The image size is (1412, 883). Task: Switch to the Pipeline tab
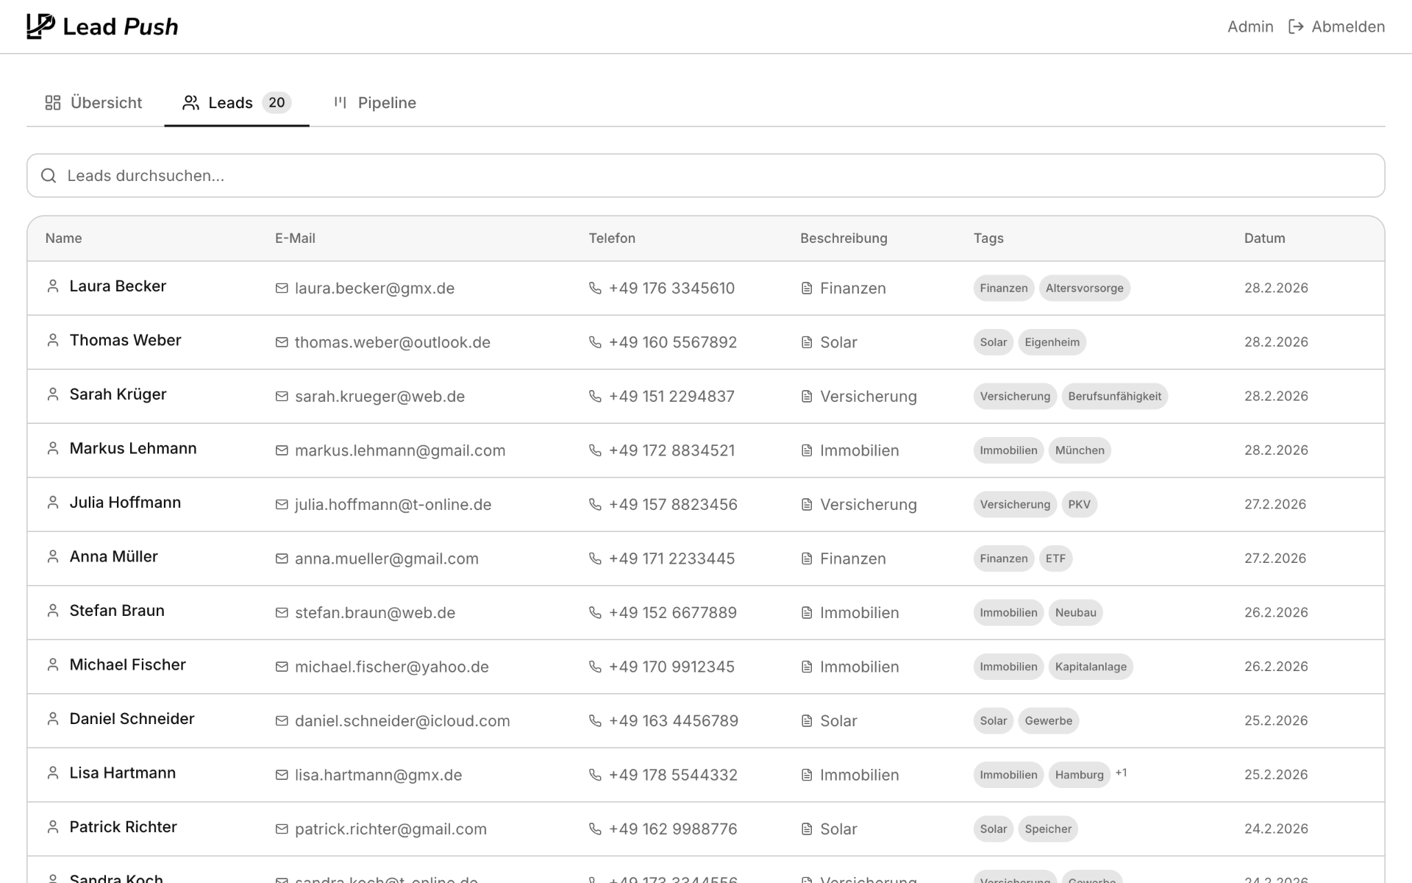click(x=375, y=102)
